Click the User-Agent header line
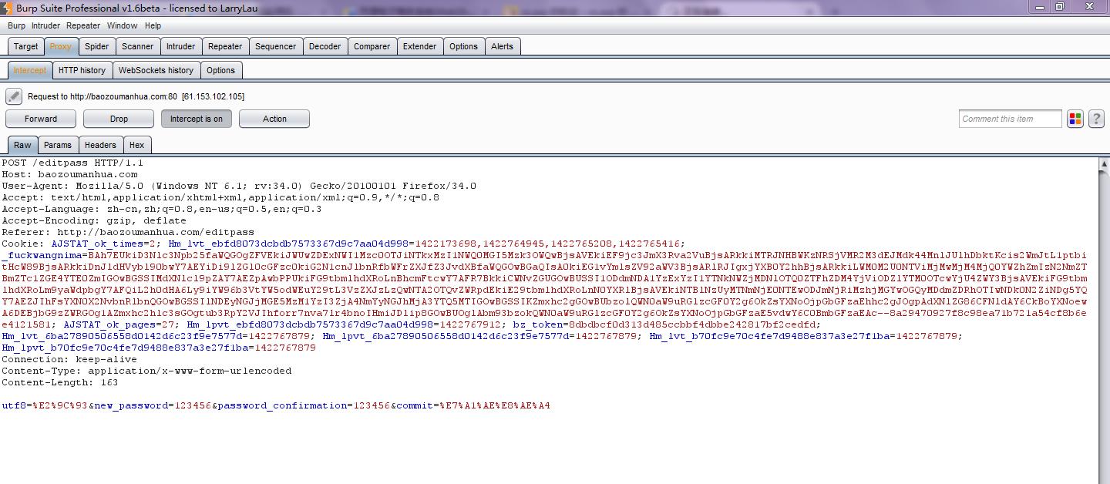 [239, 186]
